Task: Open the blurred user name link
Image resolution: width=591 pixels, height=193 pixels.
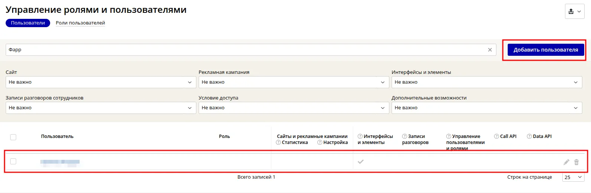Action: 60,163
